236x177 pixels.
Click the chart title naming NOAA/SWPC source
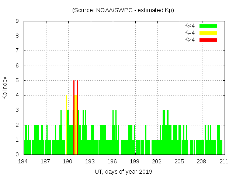[x=123, y=10]
